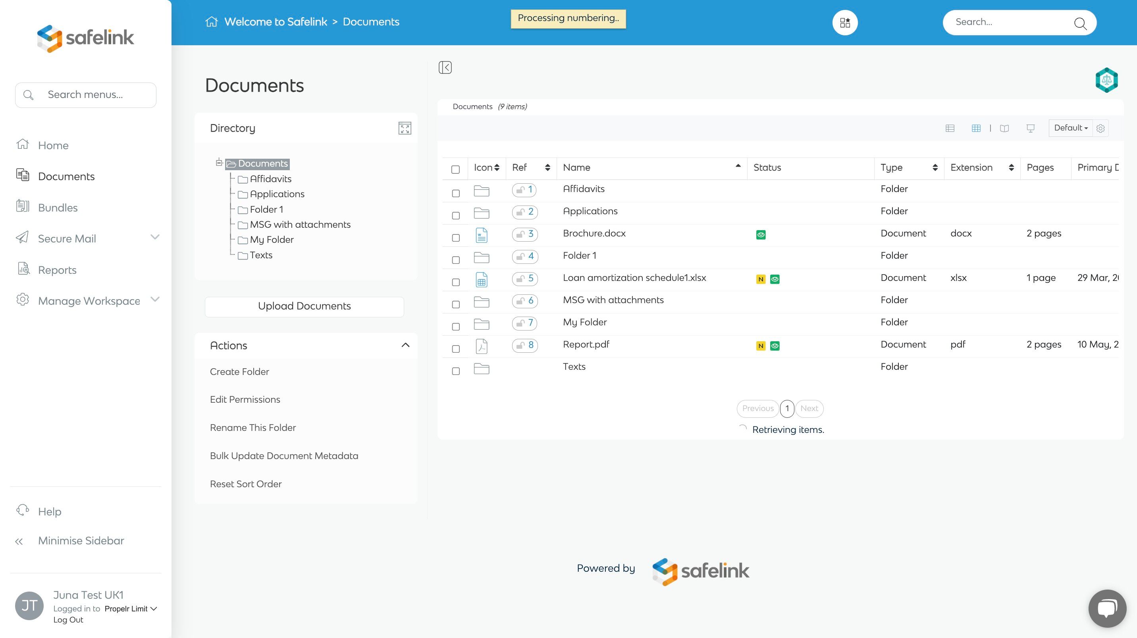
Task: Open the apps grid icon in header
Action: pos(845,23)
